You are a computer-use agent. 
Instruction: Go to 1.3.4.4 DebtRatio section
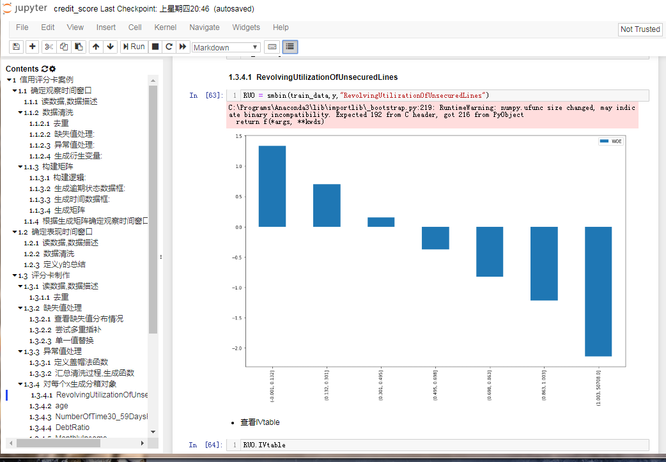tap(59, 427)
